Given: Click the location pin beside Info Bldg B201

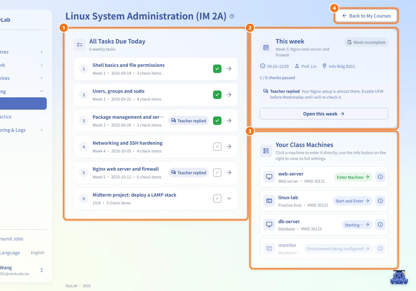Looking at the screenshot, I should [324, 66].
